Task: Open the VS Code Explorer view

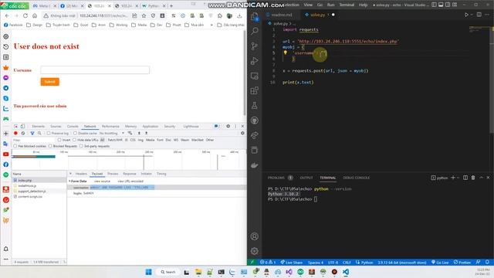Action: [255, 16]
